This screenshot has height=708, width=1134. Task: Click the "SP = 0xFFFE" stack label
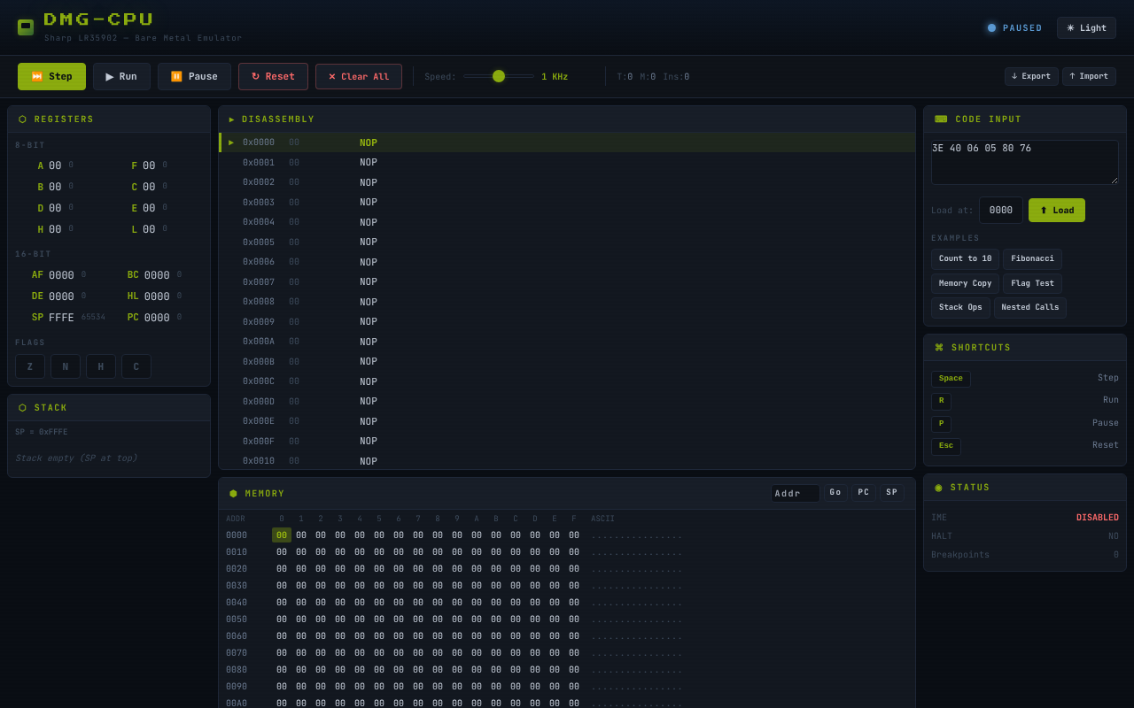click(x=42, y=432)
